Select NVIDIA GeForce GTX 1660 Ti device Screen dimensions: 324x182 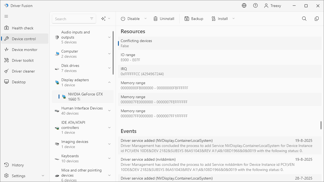click(85, 97)
